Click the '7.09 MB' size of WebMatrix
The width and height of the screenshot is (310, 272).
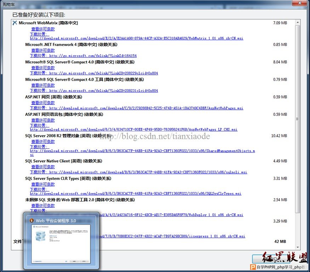280,23
